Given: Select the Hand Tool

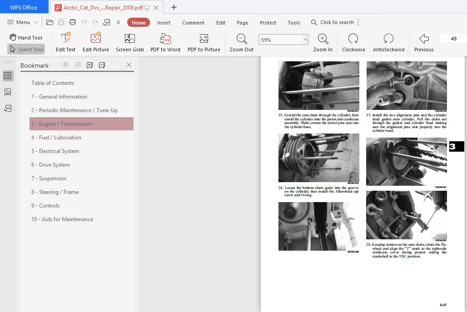Looking at the screenshot, I should tap(26, 38).
